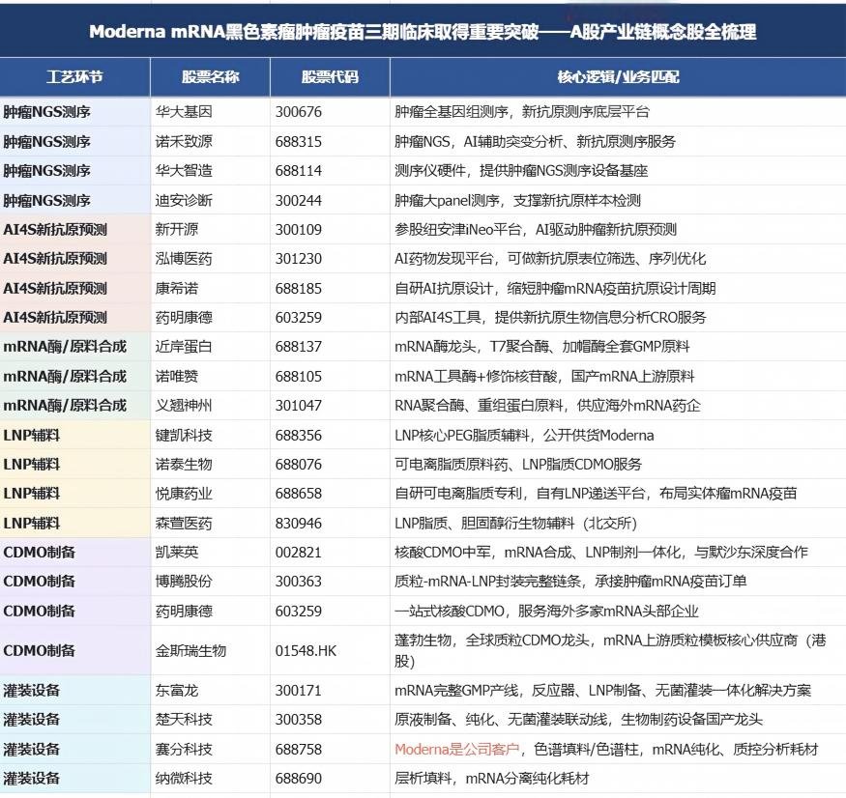Click stock code 300363

299,582
